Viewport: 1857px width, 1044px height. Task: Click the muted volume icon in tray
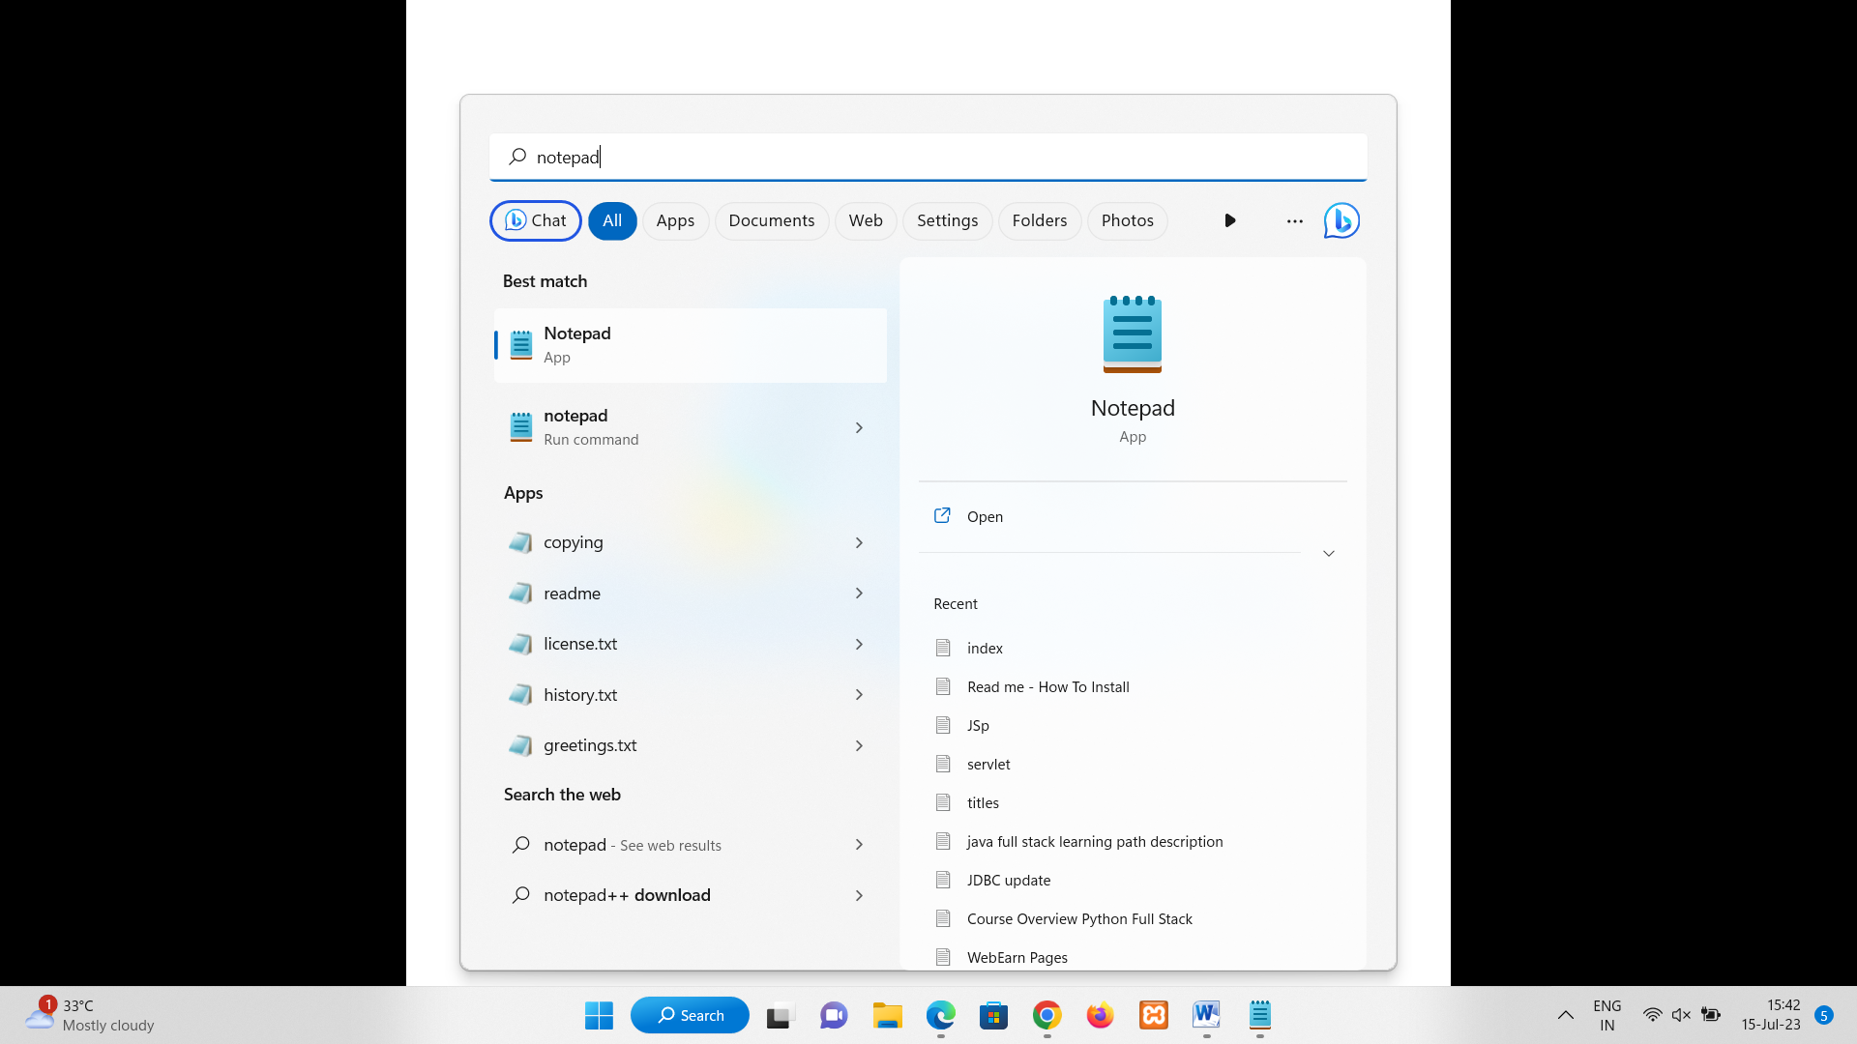click(x=1681, y=1014)
